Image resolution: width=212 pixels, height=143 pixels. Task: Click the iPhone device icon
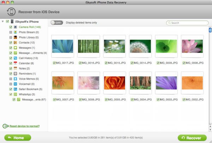[12, 21]
